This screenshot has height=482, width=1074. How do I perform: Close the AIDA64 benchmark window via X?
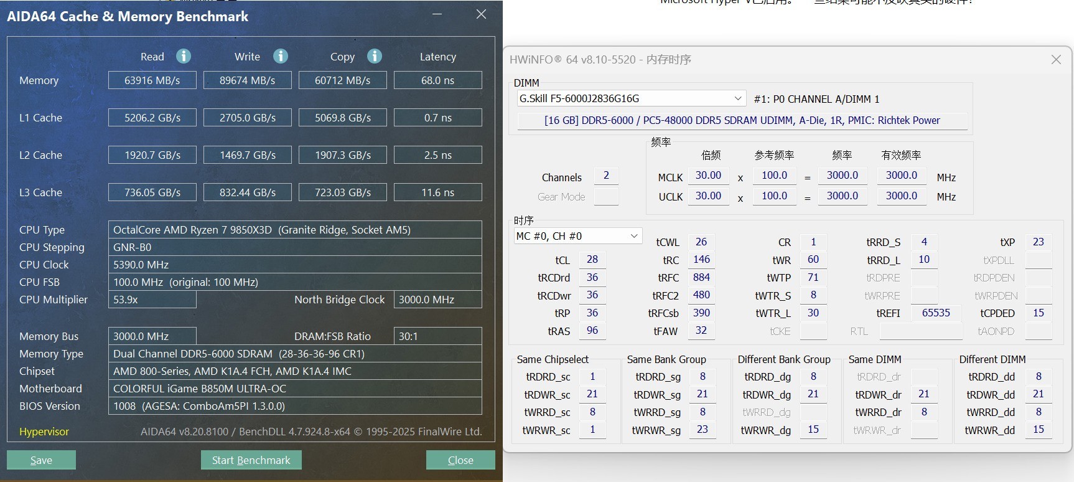(481, 14)
